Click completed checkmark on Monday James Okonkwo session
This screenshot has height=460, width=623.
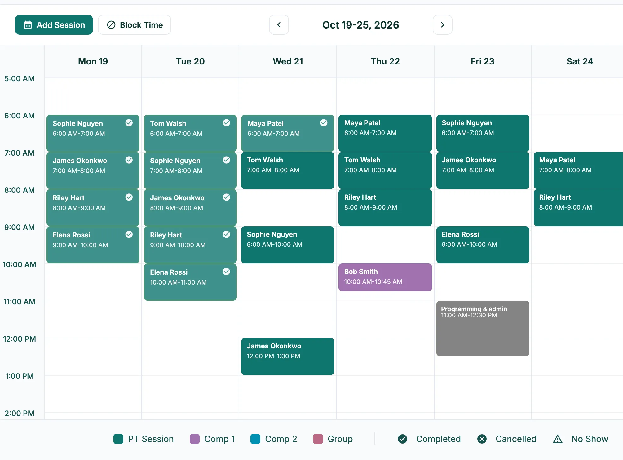pyautogui.click(x=129, y=160)
